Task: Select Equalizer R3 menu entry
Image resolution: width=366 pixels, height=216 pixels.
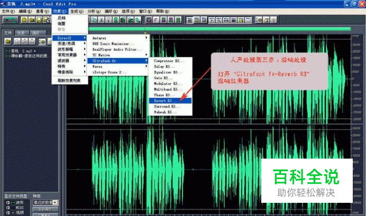Action: click(170, 72)
